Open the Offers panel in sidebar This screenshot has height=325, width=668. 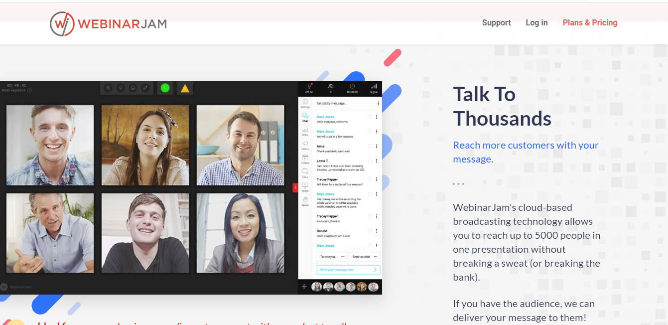click(x=305, y=145)
